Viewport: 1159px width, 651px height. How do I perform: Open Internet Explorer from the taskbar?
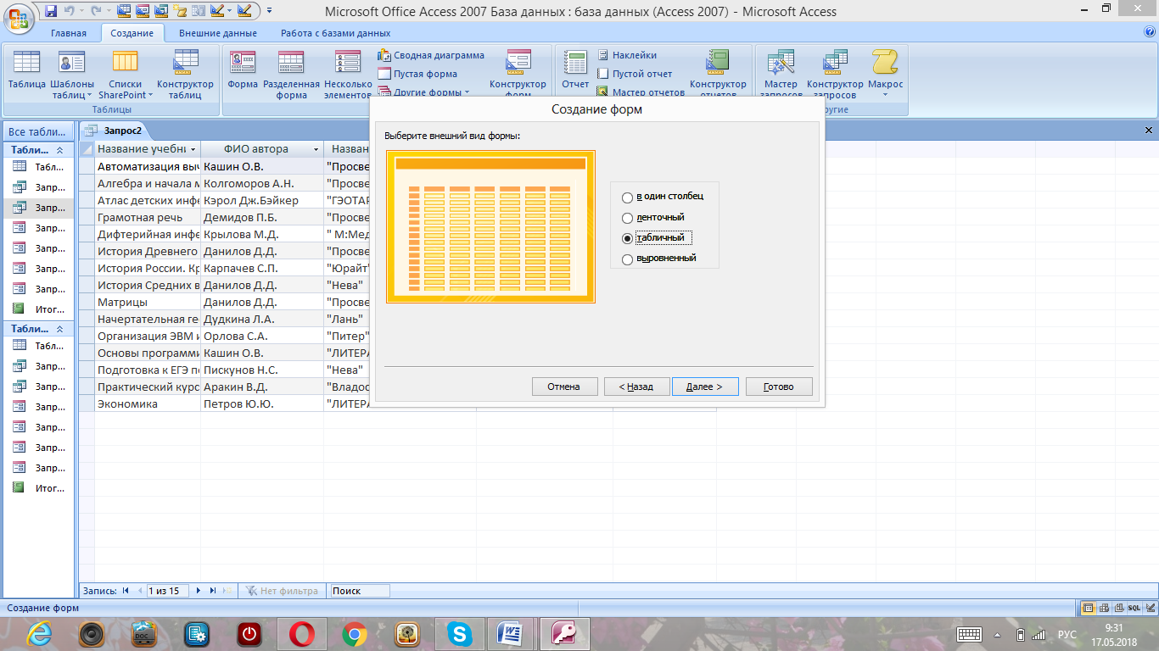click(x=38, y=633)
